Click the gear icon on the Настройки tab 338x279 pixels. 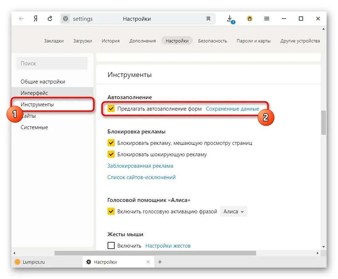click(89, 262)
